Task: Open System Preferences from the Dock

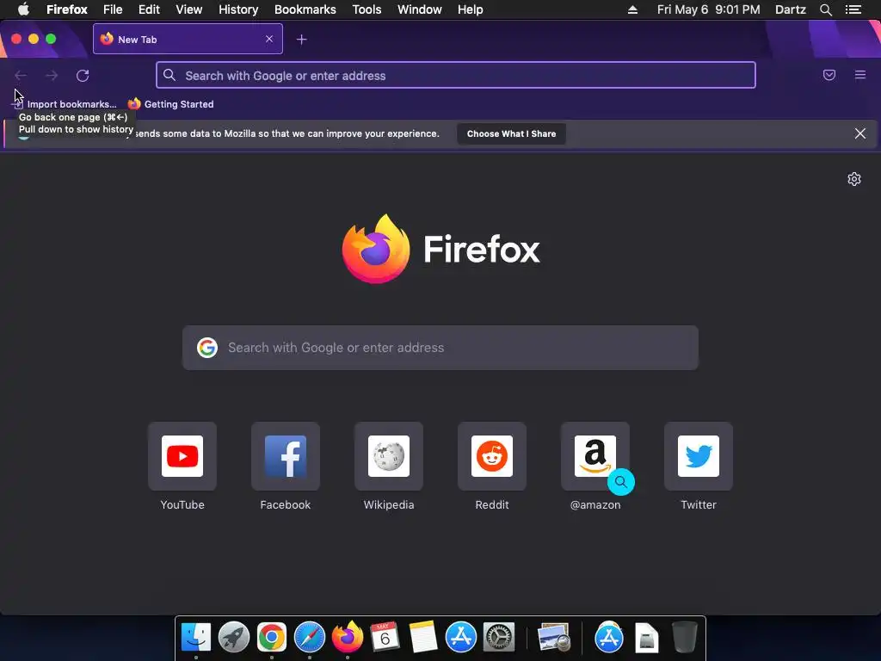Action: [x=499, y=638]
